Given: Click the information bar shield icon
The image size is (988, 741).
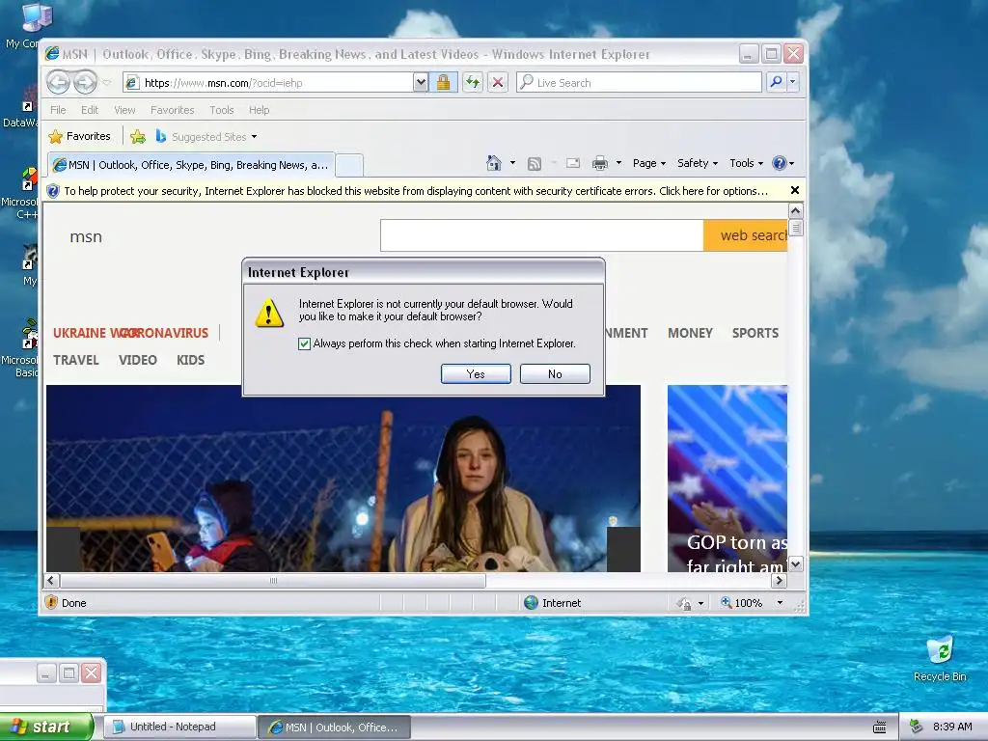Looking at the screenshot, I should pyautogui.click(x=53, y=191).
